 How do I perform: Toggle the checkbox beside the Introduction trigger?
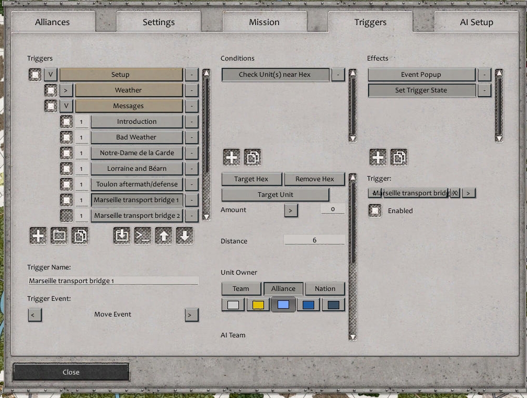click(66, 121)
